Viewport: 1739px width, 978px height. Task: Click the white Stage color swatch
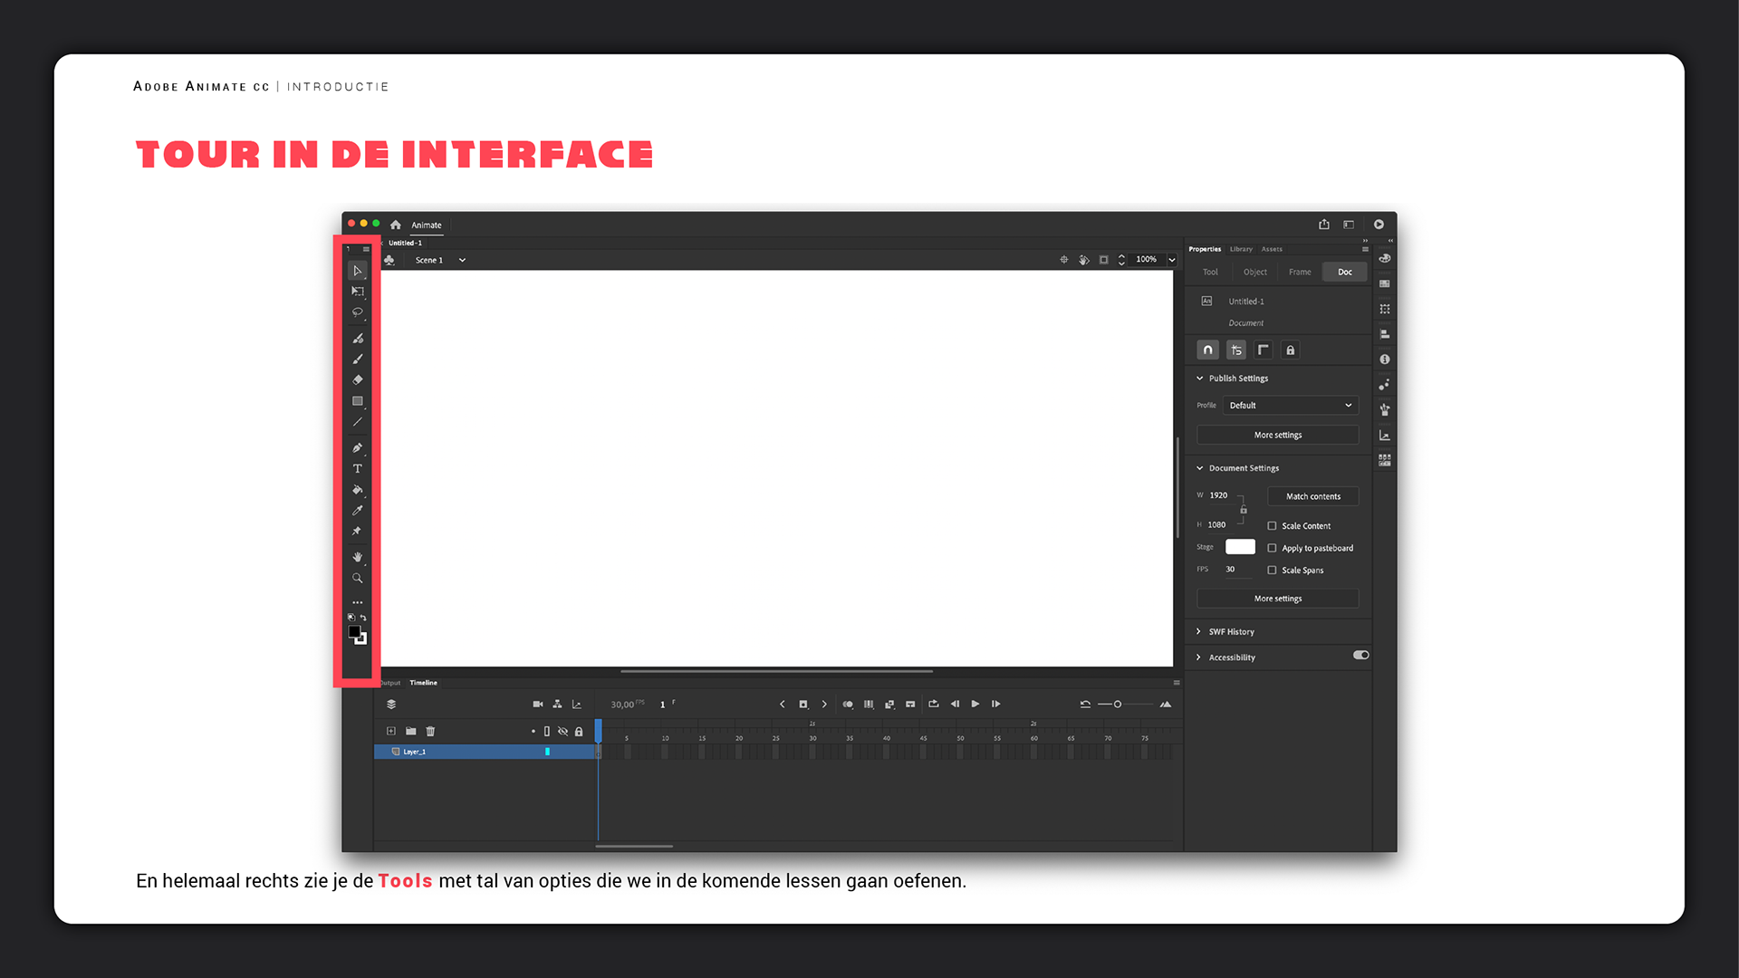(x=1240, y=547)
